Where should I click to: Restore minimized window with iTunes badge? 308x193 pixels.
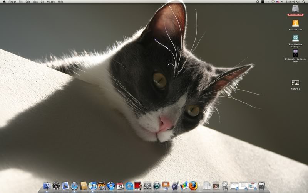(234, 186)
